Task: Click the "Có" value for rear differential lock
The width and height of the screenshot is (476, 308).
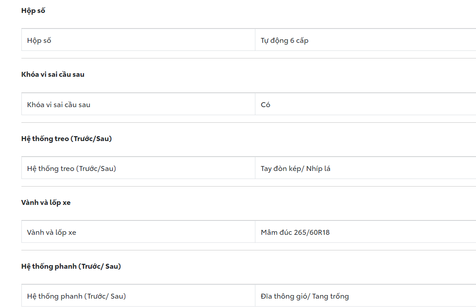Action: click(x=266, y=105)
